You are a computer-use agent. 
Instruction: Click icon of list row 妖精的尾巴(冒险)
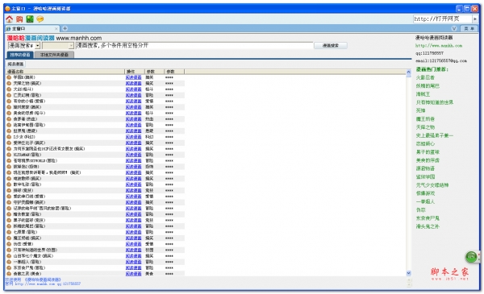pos(9,226)
